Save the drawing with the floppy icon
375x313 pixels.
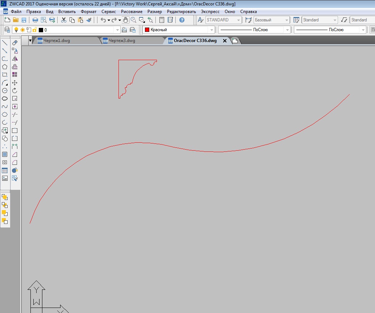pos(24,20)
